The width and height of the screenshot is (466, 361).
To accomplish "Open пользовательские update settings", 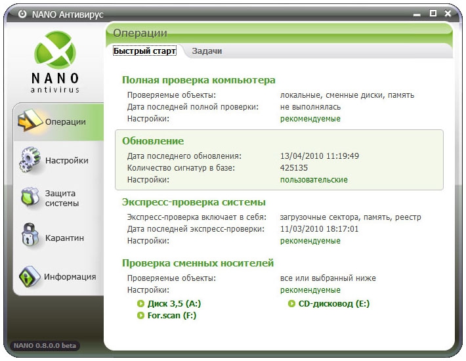I will click(314, 180).
